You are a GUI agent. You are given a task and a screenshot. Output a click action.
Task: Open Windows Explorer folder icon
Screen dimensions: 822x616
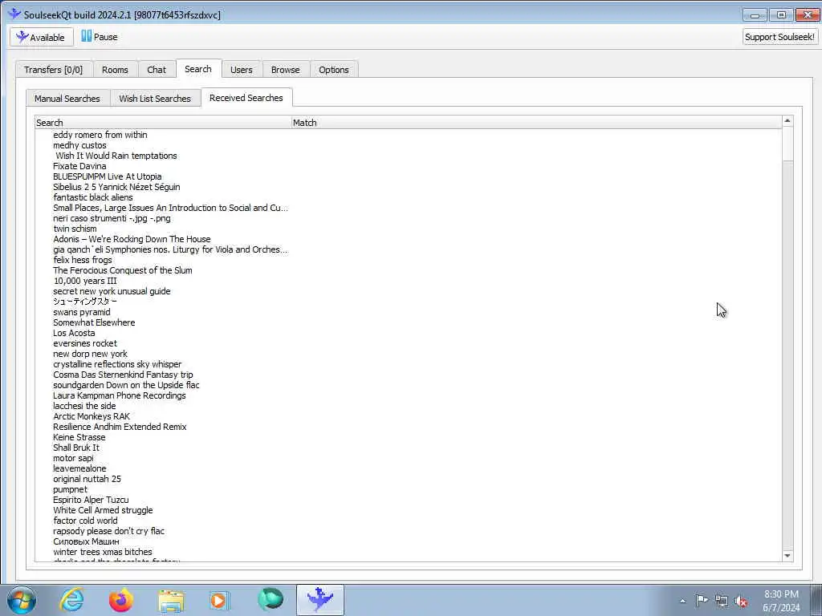coord(171,600)
